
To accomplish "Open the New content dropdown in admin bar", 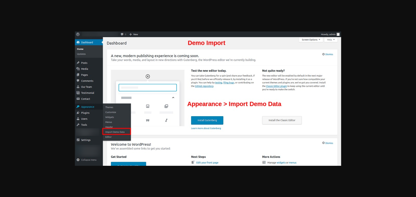I will coord(134,34).
